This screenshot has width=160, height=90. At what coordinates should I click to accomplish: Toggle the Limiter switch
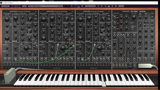152,16
